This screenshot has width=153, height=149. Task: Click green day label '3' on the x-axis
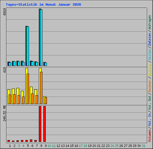point(19,146)
